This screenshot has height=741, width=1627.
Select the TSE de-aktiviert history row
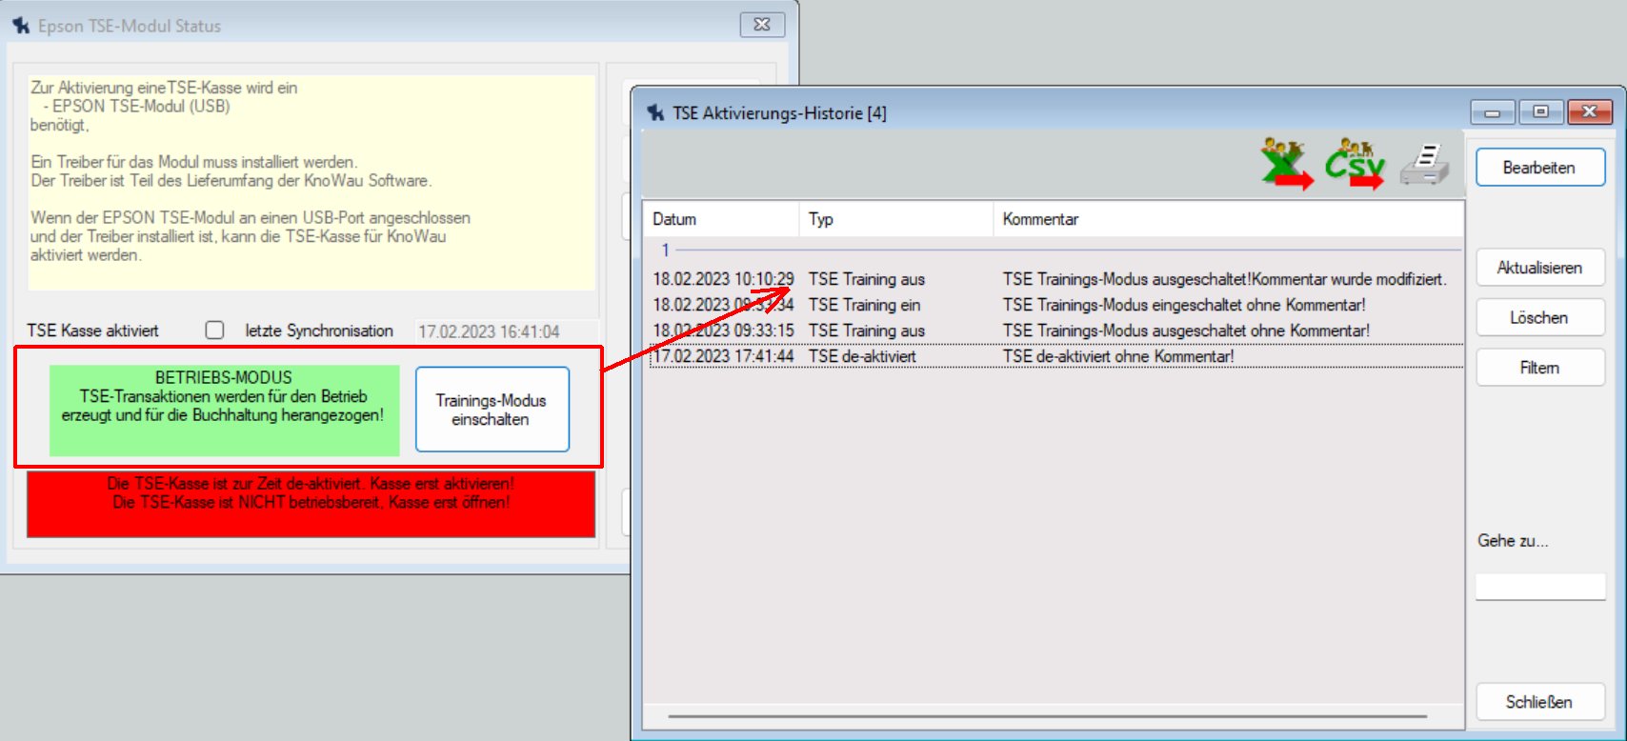(x=862, y=356)
